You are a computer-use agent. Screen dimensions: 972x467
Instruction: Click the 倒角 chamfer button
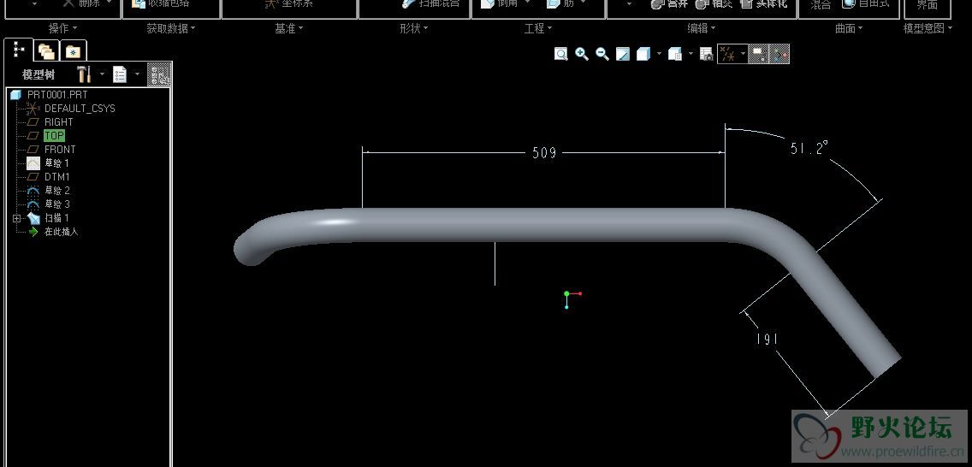coord(501,3)
